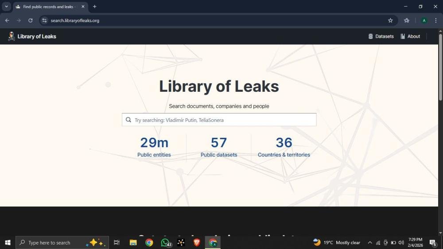Click the search box for documents, companies and people

click(x=224, y=120)
